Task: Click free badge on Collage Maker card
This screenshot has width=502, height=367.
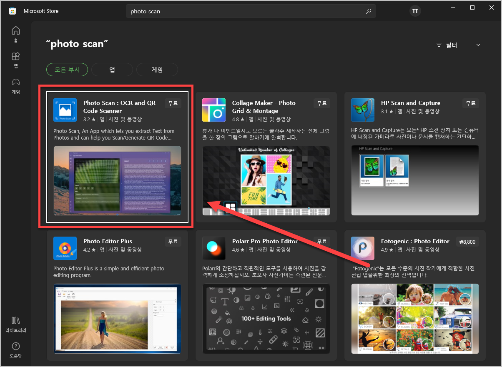Action: 322,103
